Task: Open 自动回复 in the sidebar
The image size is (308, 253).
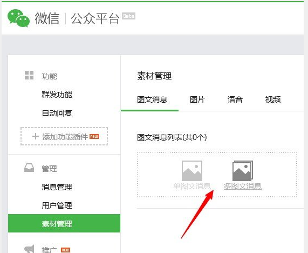Action: 57,113
